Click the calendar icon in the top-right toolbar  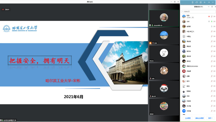click(201, 2)
